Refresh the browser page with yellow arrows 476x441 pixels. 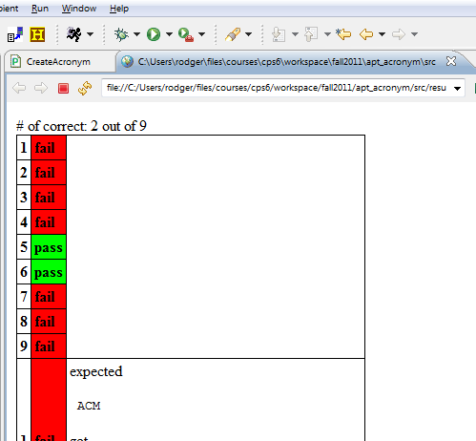[x=85, y=88]
